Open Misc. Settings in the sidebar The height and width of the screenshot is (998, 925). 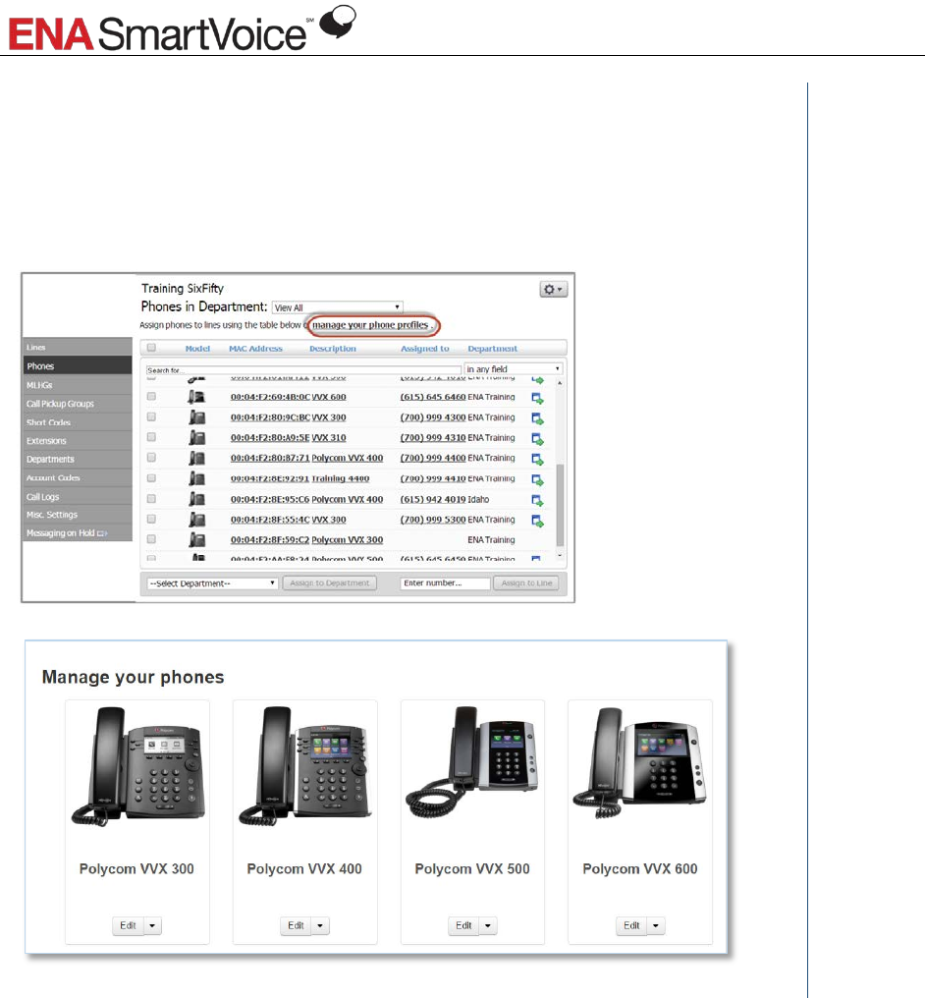pos(78,515)
